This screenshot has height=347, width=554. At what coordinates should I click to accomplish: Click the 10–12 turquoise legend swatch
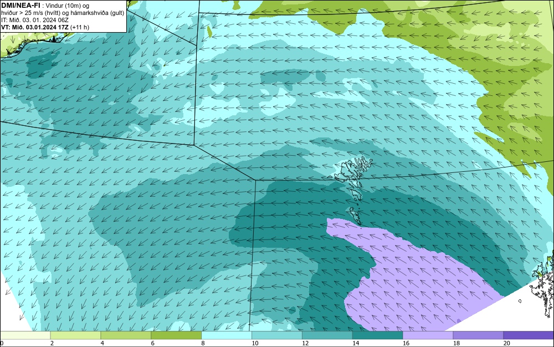tap(277, 335)
